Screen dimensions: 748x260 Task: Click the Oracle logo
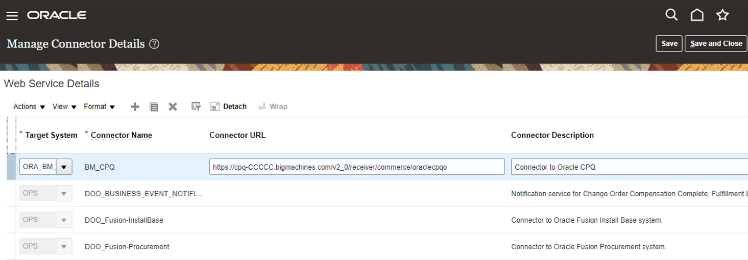tap(57, 15)
